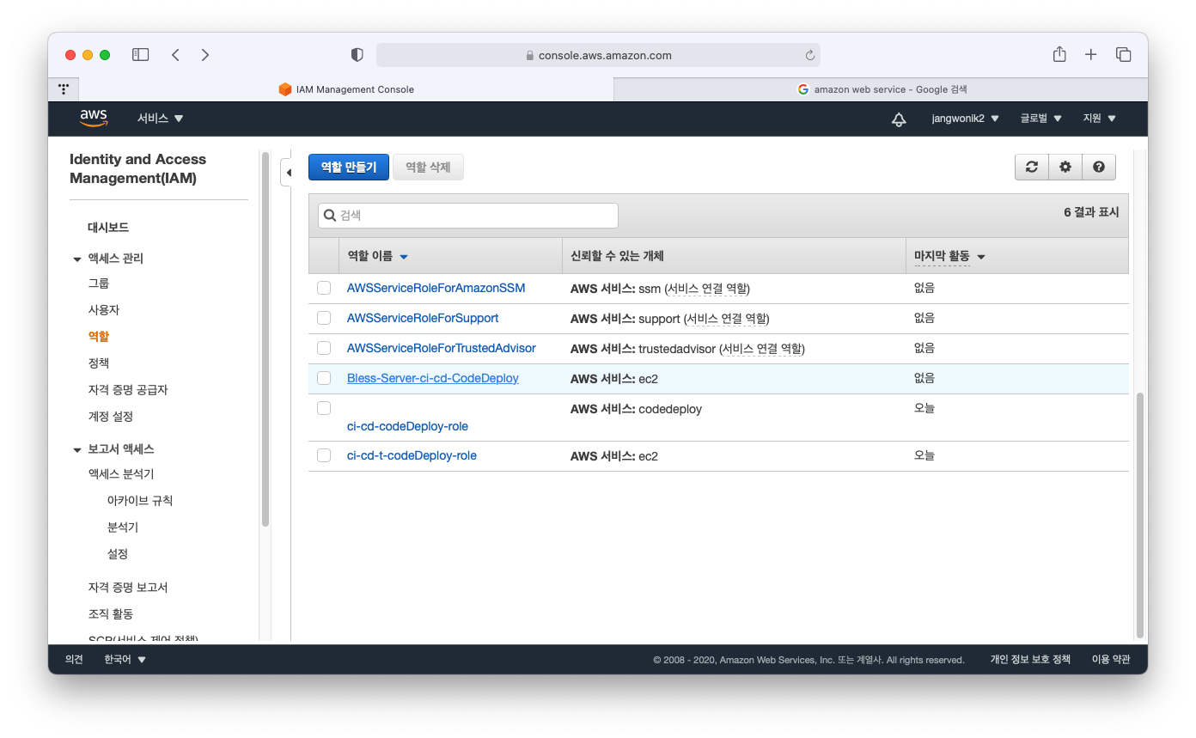Click the AWS logo home icon

[x=94, y=119]
